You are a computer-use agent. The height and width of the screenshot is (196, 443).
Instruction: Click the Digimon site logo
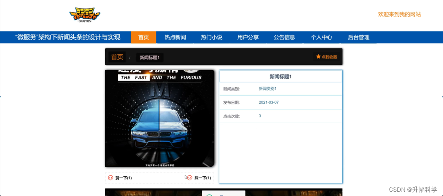(85, 15)
